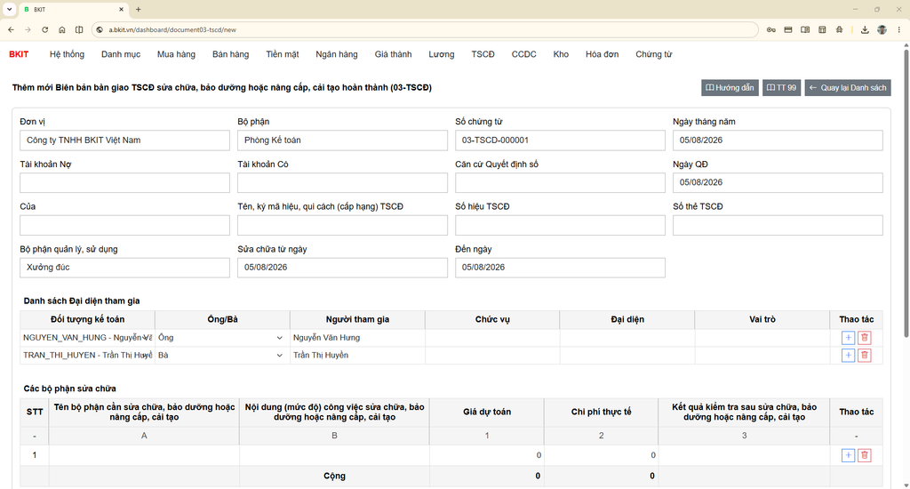Open the Ngân hàng menu
Image resolution: width=910 pixels, height=489 pixels.
click(x=337, y=54)
